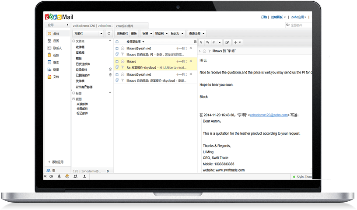This screenshot has height=210, width=357.
Task: Click the reply arrow icon above message
Action: tap(201, 42)
